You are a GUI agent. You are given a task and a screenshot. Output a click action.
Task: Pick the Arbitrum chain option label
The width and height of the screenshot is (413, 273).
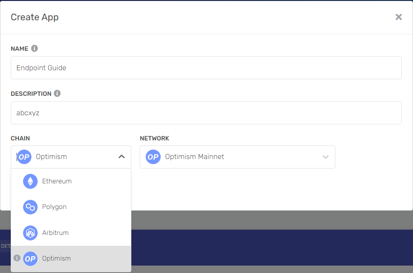(x=55, y=233)
